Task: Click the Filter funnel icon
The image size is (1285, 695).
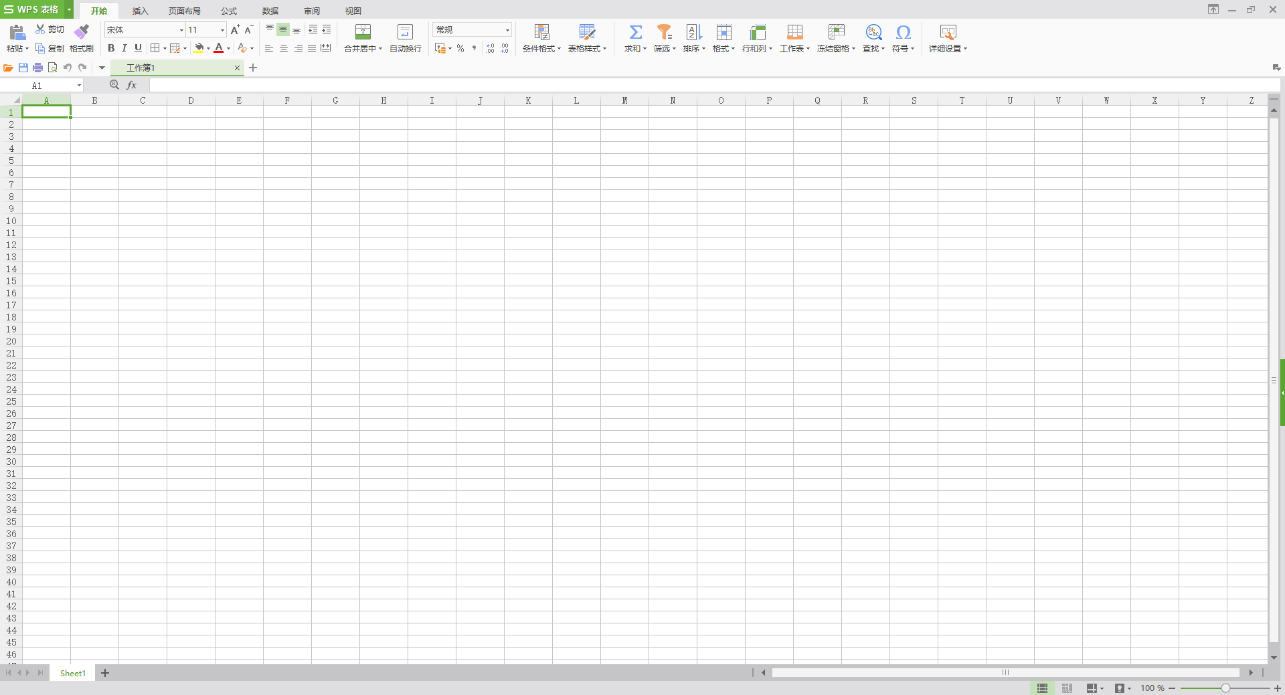Action: pyautogui.click(x=664, y=32)
